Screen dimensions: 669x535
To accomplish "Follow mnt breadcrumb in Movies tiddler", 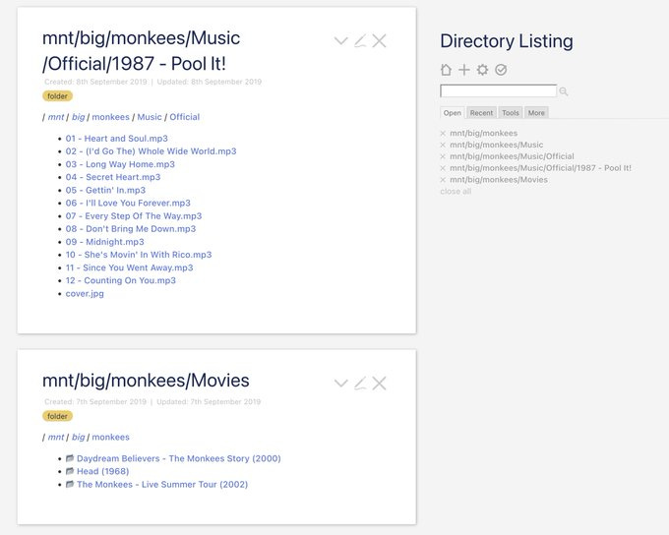I will pyautogui.click(x=55, y=437).
